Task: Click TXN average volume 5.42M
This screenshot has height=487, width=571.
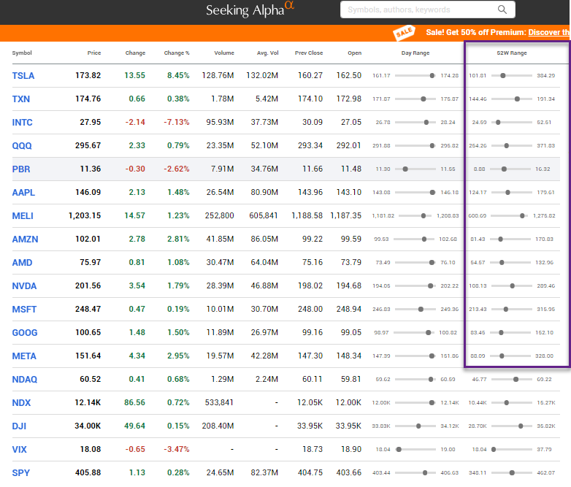Action: point(267,99)
